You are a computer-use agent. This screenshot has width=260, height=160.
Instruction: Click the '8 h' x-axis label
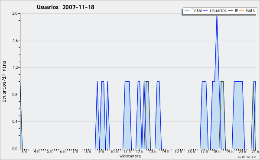point(88,151)
